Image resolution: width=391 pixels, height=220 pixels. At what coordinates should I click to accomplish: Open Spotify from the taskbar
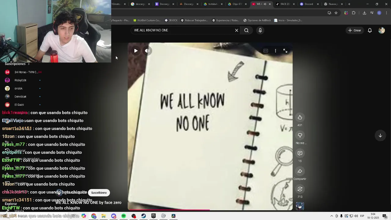(124, 216)
